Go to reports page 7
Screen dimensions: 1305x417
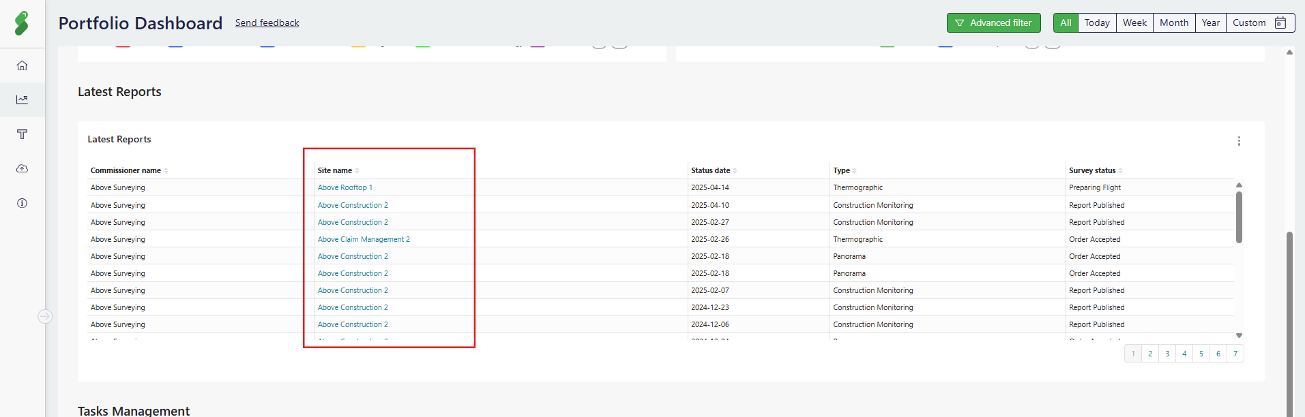click(x=1235, y=354)
